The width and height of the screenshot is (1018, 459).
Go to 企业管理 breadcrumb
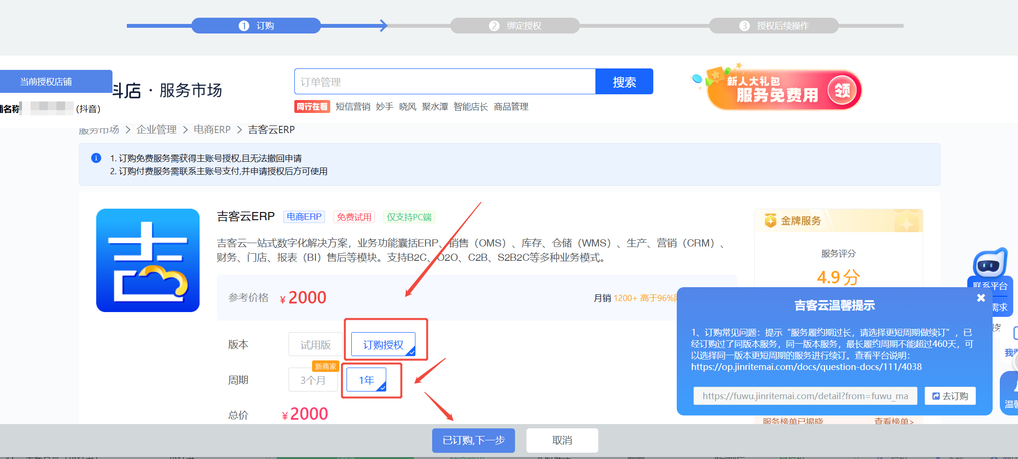click(157, 130)
